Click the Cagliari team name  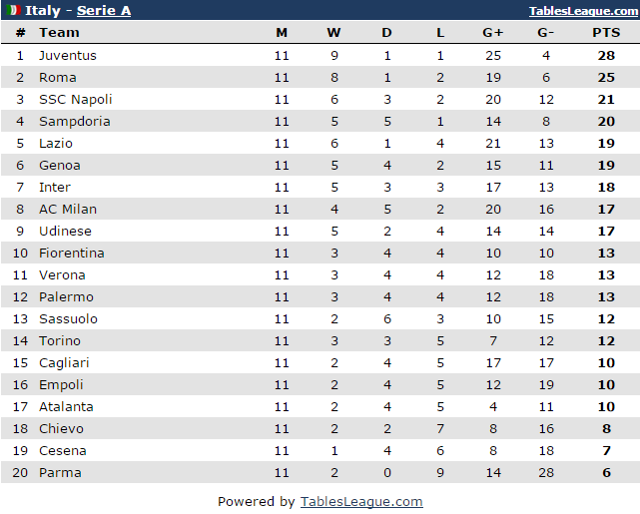coord(64,363)
